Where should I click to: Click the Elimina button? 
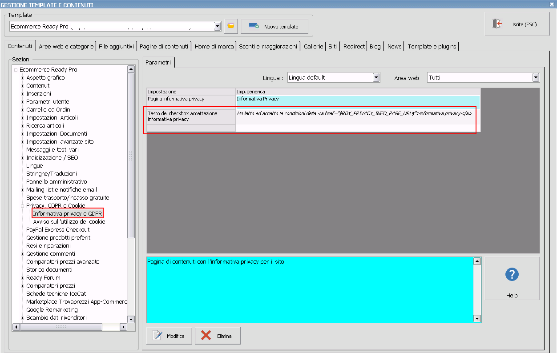tap(218, 336)
